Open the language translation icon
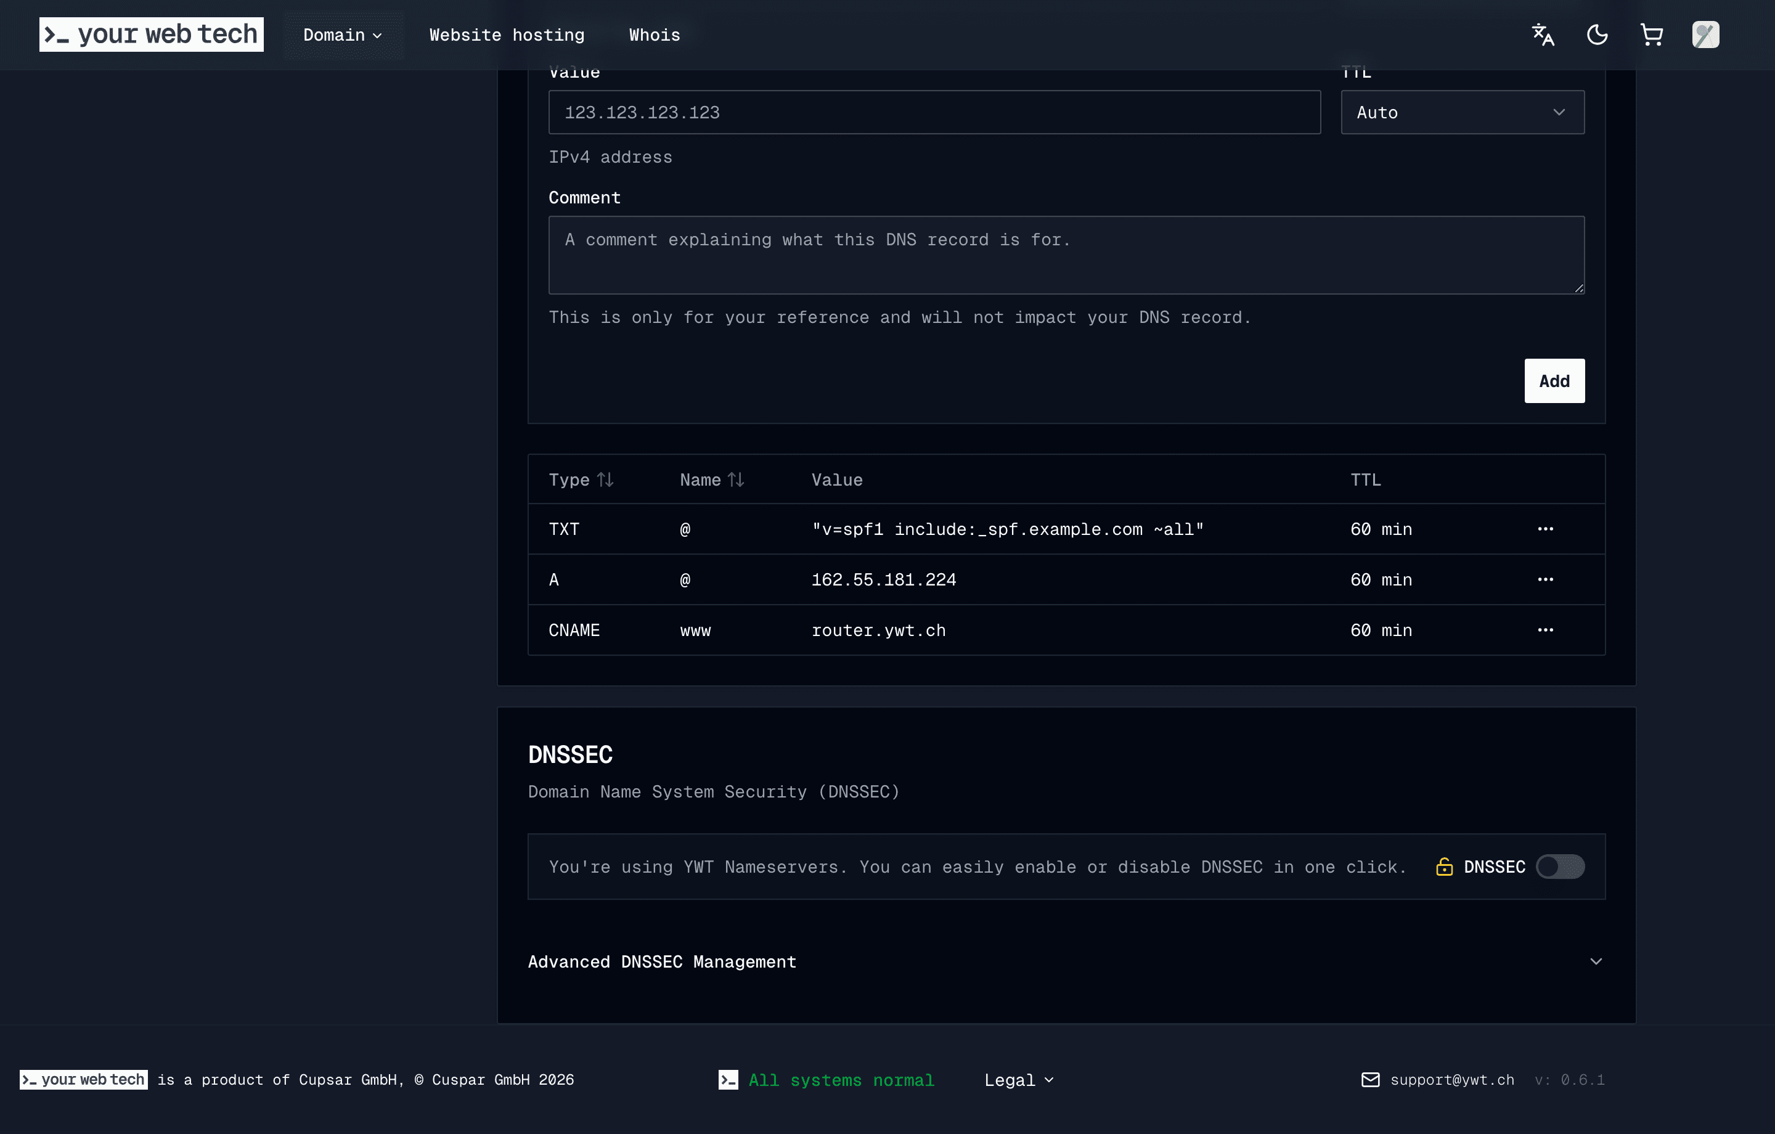Image resolution: width=1775 pixels, height=1134 pixels. point(1543,35)
